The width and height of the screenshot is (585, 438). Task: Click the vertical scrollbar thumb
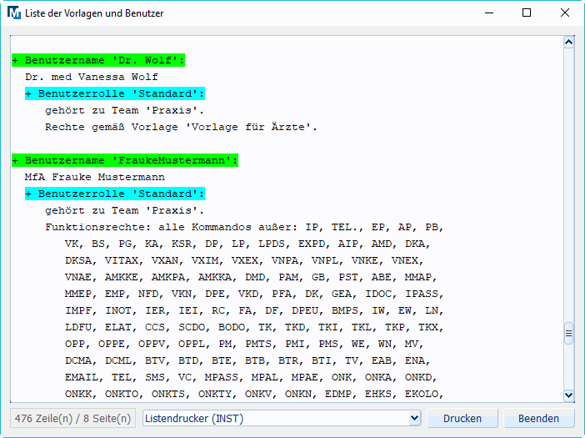[x=569, y=334]
